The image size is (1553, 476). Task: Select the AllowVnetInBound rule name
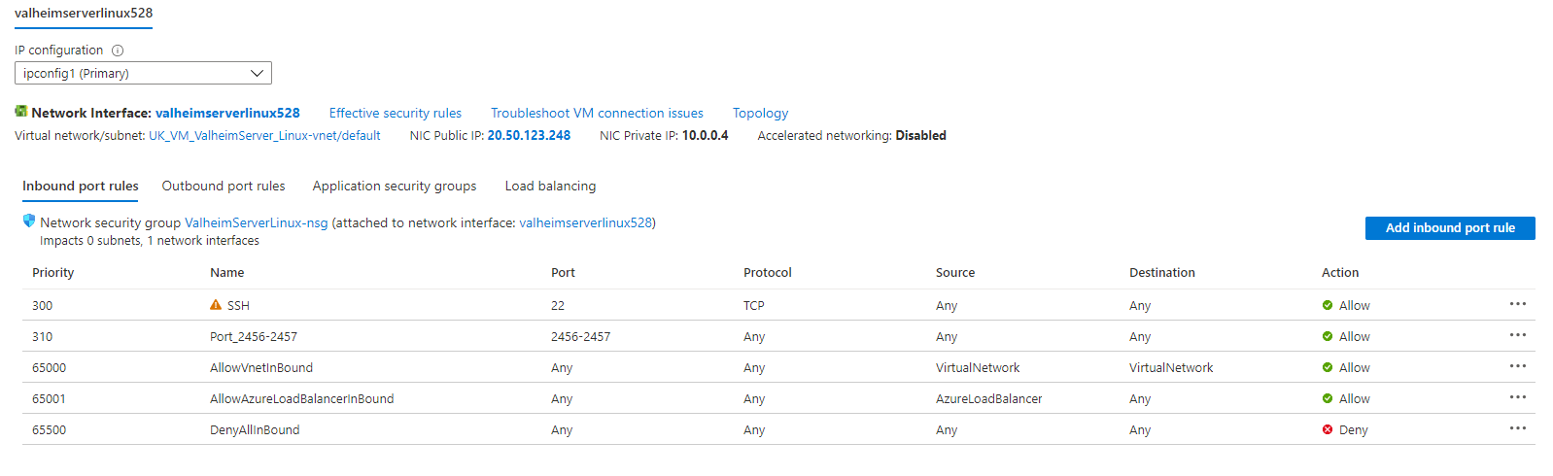[261, 367]
